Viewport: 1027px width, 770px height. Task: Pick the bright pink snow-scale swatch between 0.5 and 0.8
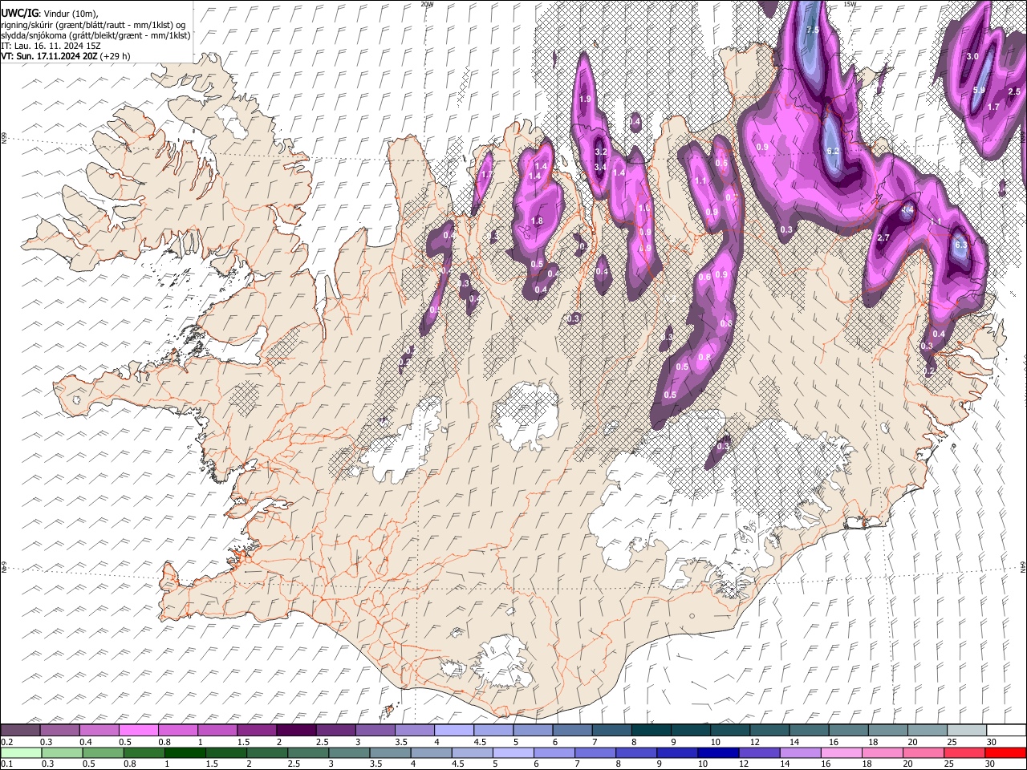click(x=138, y=730)
